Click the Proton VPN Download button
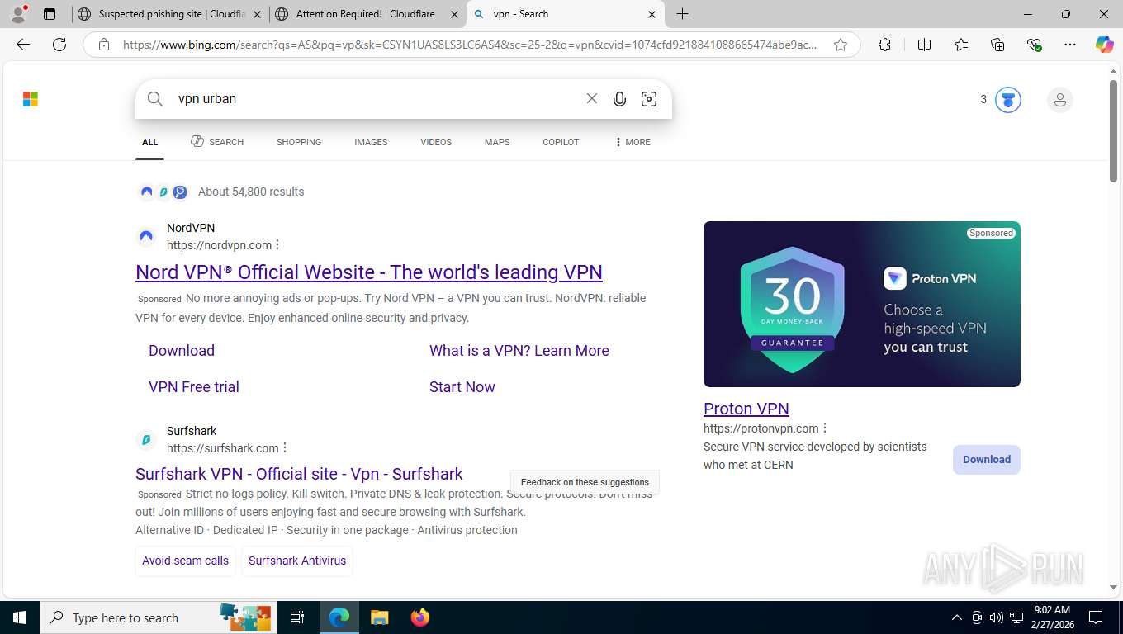Screen dimensions: 1123x634 click(987, 460)
